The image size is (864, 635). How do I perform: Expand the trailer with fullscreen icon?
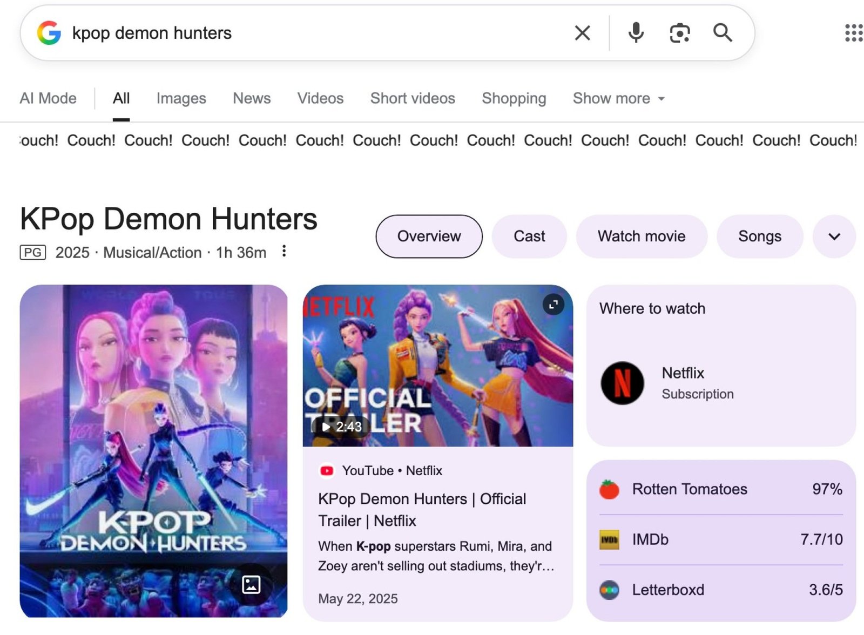pos(553,305)
